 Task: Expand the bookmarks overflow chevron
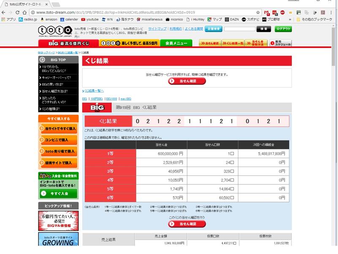290,19
